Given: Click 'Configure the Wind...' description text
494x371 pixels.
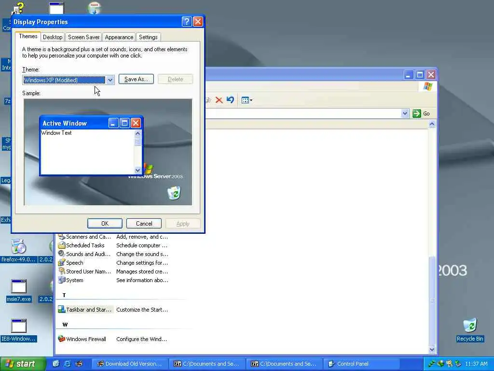Looking at the screenshot, I should pyautogui.click(x=141, y=339).
